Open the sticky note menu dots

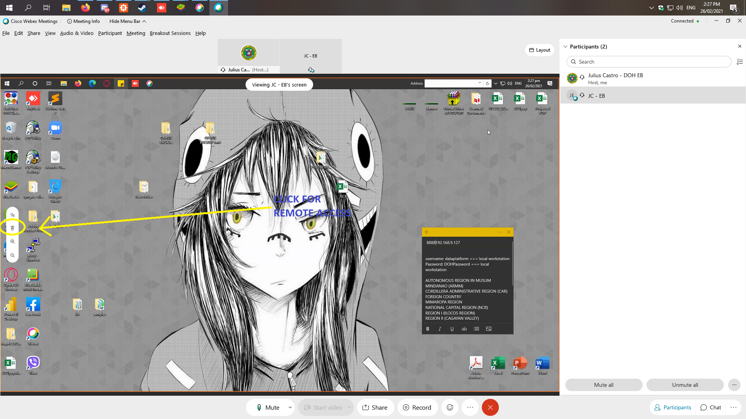click(499, 232)
